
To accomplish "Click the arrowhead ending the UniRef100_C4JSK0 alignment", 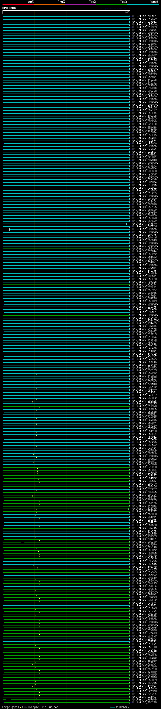I will 127,224.
